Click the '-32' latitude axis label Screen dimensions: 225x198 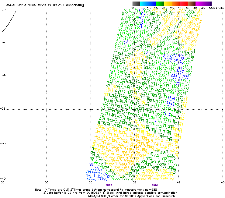coord(3,42)
